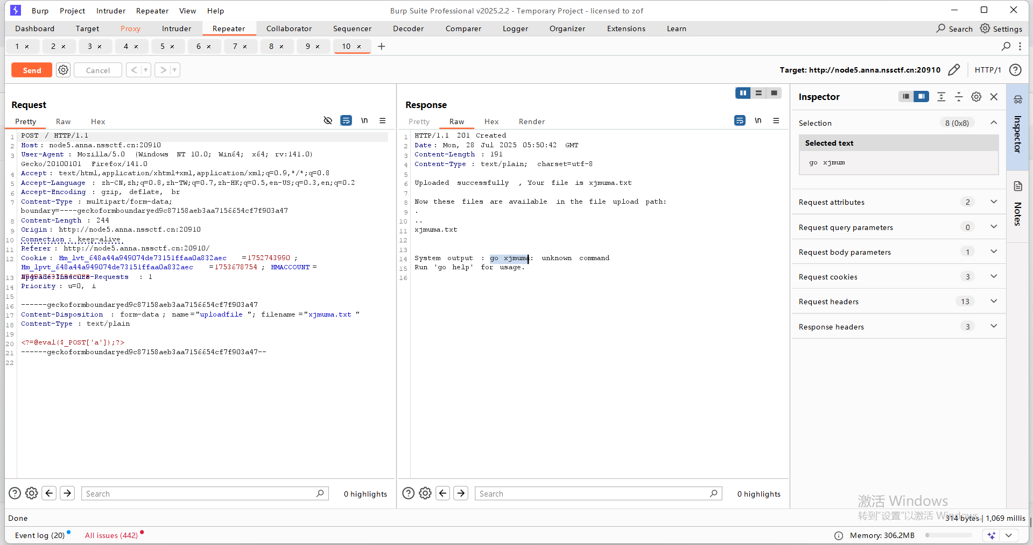Open the Inspector side tab
Image resolution: width=1033 pixels, height=545 pixels.
click(x=1017, y=127)
